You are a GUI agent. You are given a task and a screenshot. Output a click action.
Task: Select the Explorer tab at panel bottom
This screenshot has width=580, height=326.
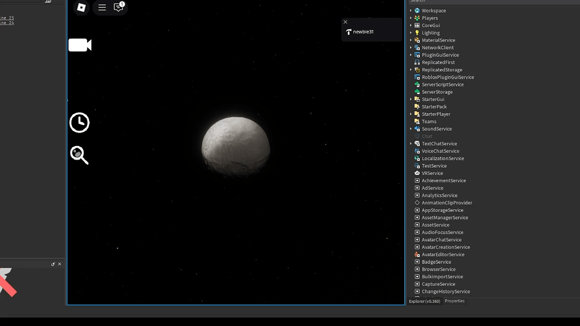point(424,301)
